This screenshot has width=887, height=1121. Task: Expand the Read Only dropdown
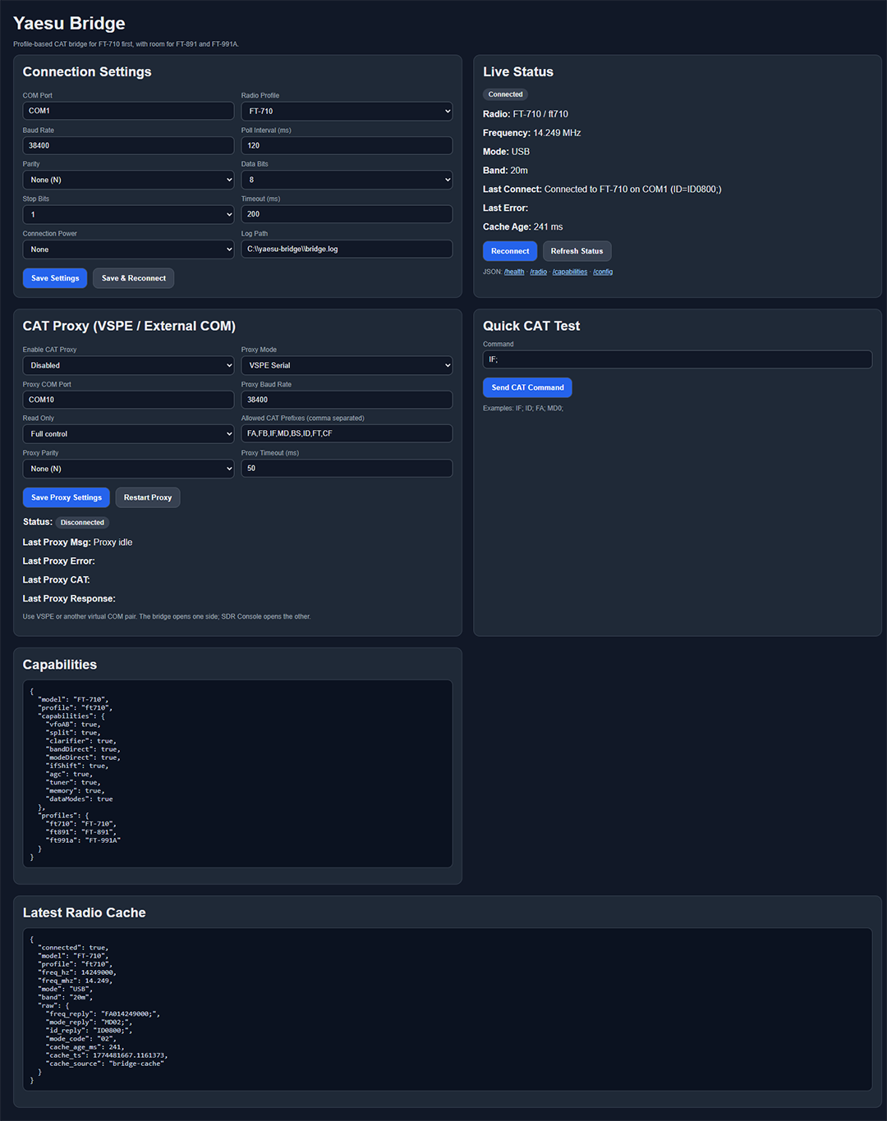coord(128,434)
